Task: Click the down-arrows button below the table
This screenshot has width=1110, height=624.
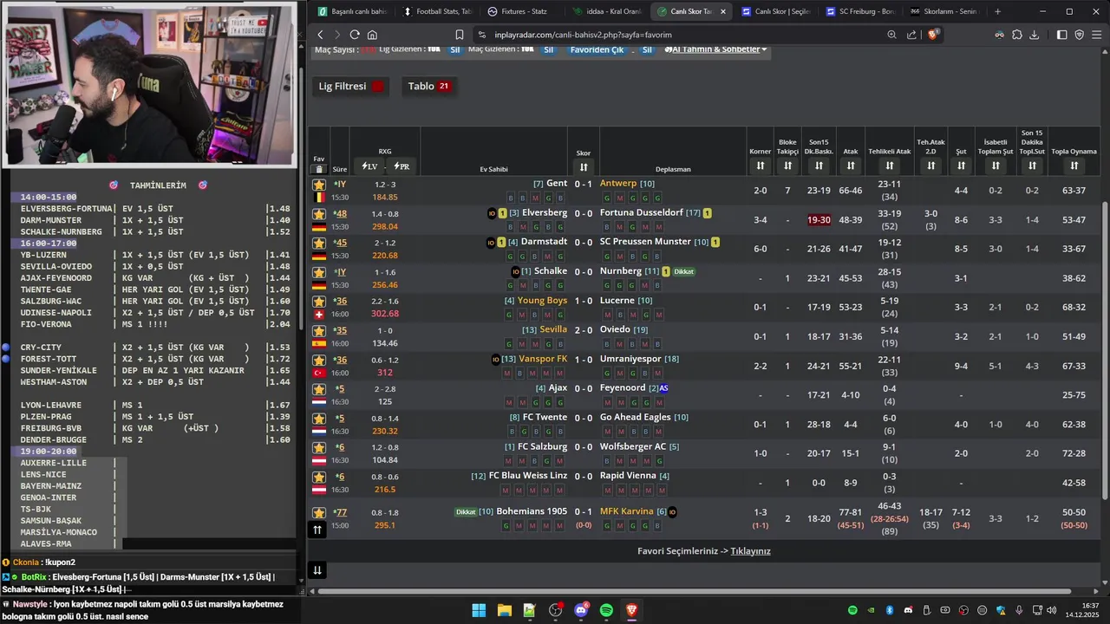Action: [317, 569]
